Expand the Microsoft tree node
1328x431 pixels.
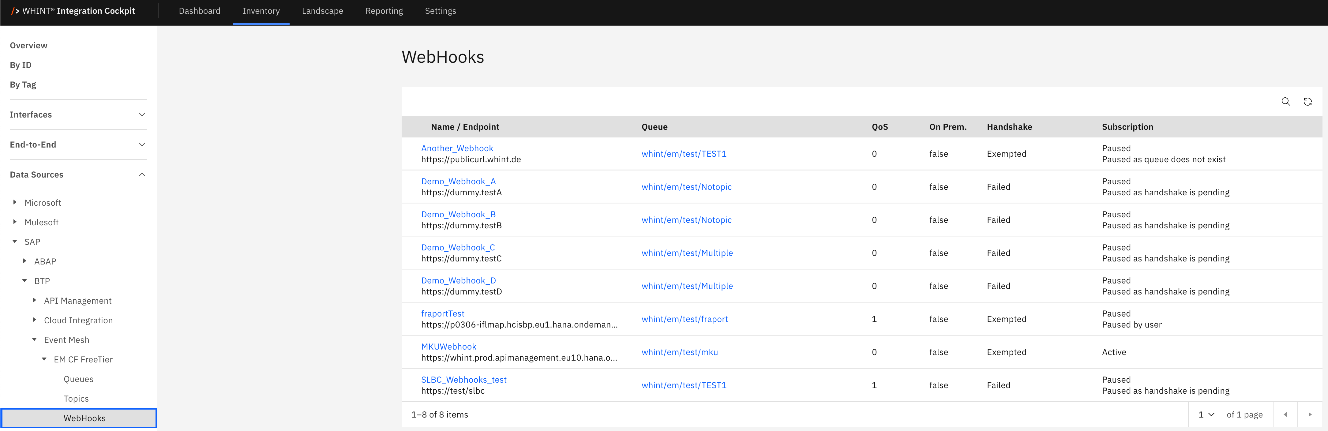15,202
